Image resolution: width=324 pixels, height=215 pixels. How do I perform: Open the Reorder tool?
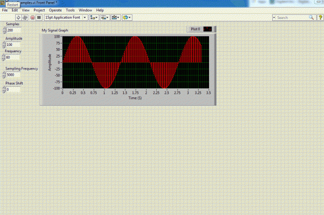pyautogui.click(x=127, y=18)
